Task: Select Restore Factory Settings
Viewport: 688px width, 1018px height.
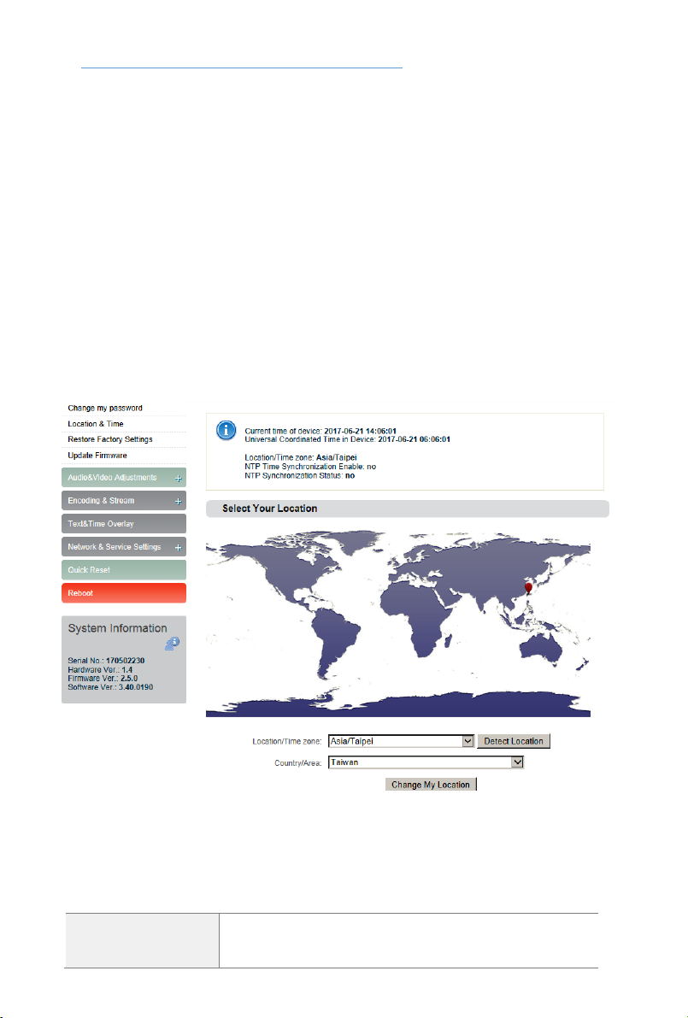Action: (109, 439)
